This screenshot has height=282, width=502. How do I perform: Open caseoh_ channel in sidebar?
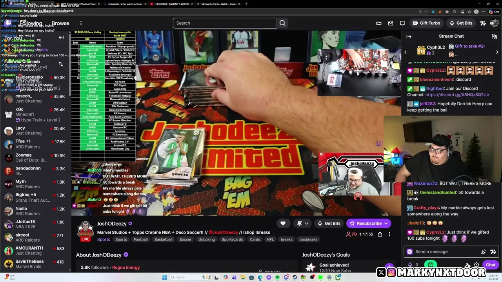coord(35,98)
